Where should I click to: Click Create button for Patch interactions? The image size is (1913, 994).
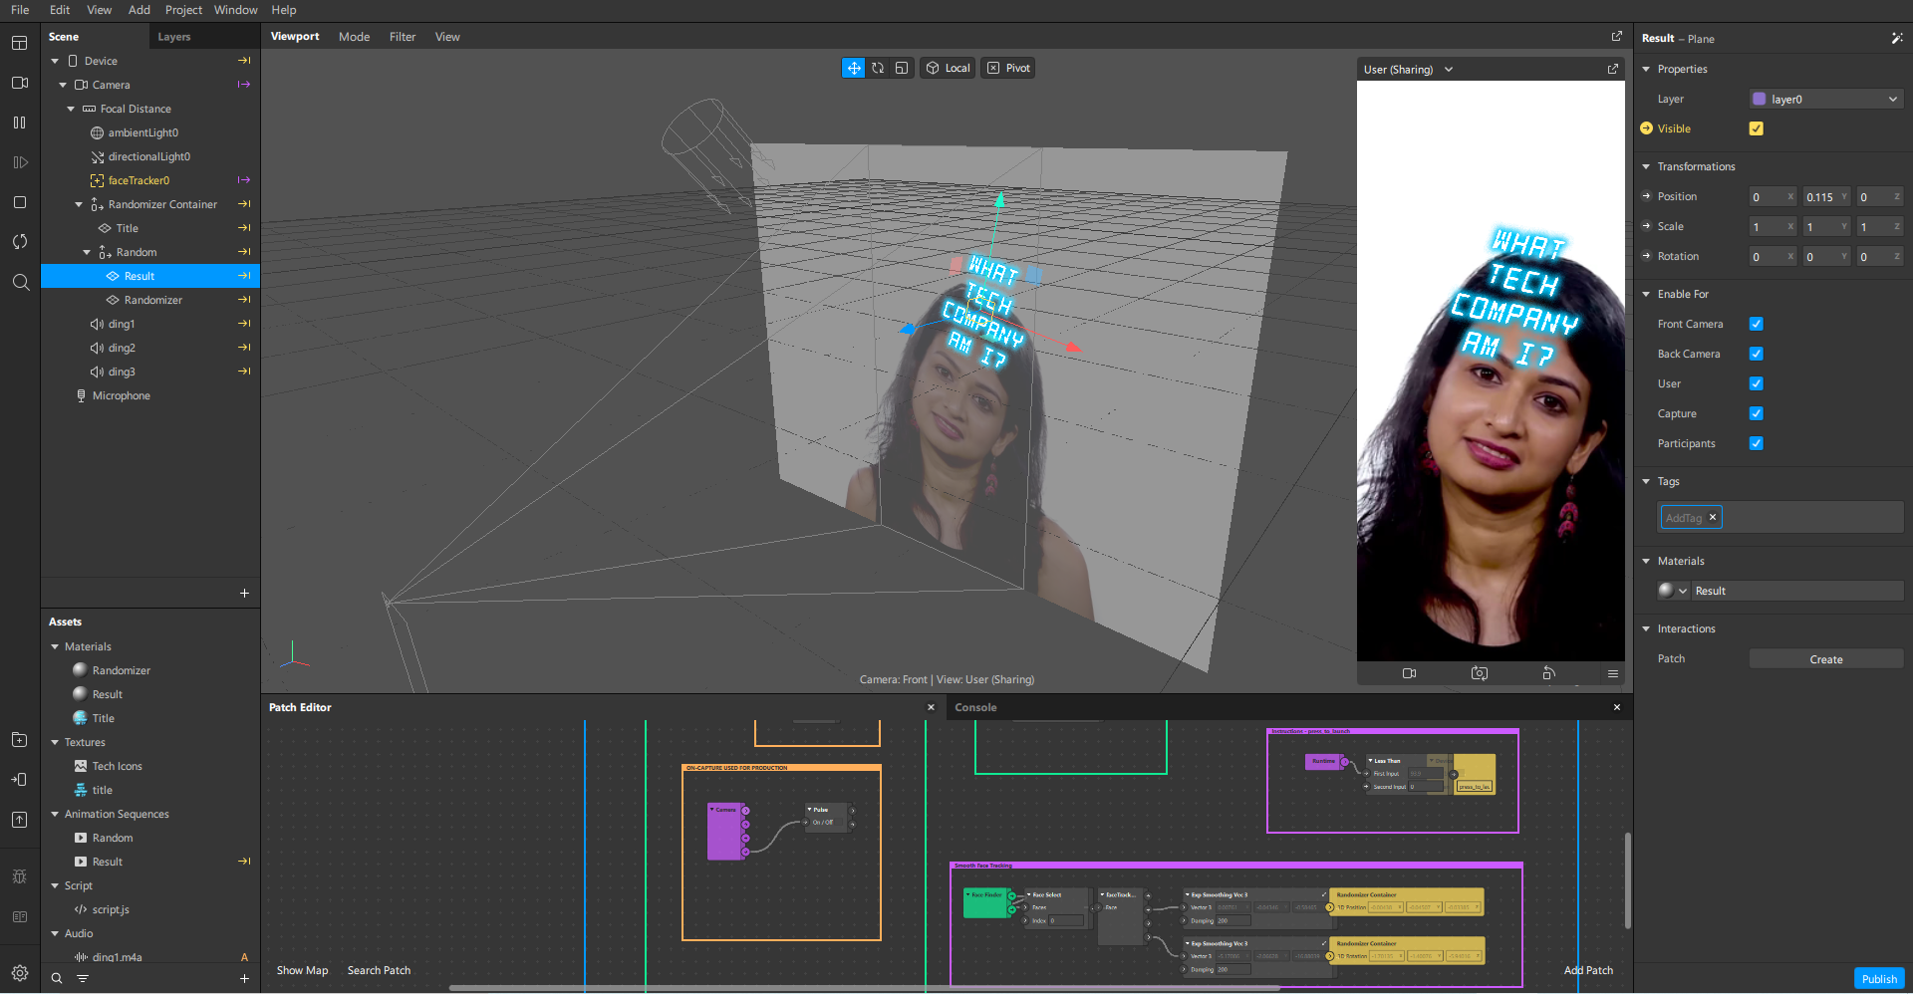click(1825, 659)
